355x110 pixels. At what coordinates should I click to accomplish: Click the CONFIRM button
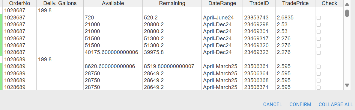[300, 105]
